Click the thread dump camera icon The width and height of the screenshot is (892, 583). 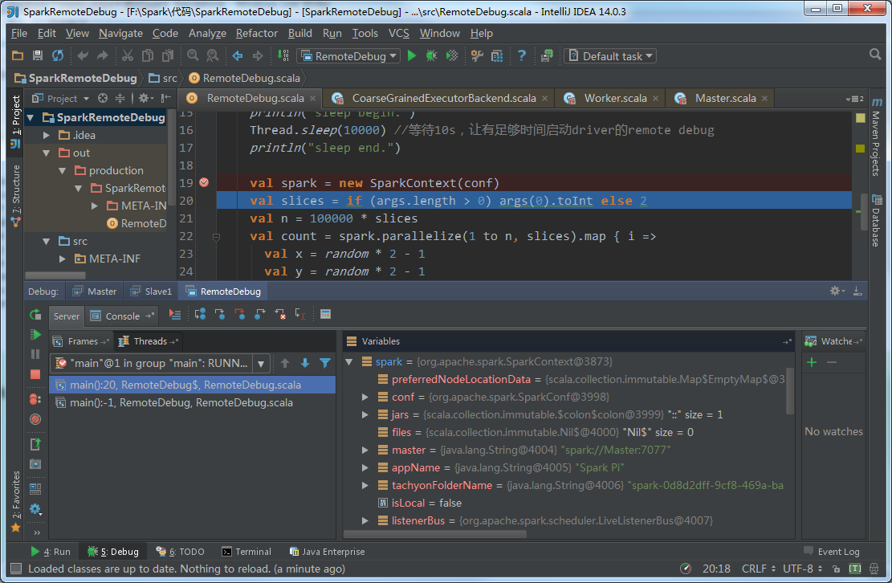click(x=35, y=464)
